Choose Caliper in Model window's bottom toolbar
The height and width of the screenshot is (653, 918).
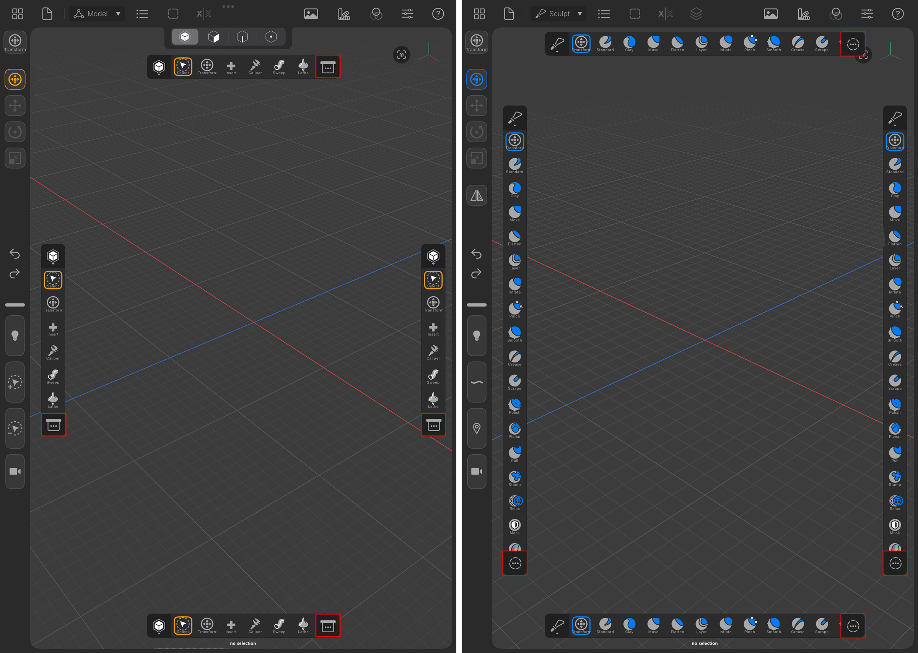pos(255,625)
